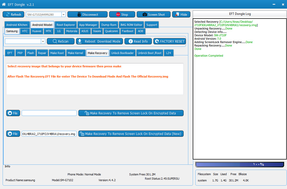Screen dimensions: 287x189
Task: Expand the port selection dropdown beside ReScan
Action: pyautogui.click(x=43, y=41)
